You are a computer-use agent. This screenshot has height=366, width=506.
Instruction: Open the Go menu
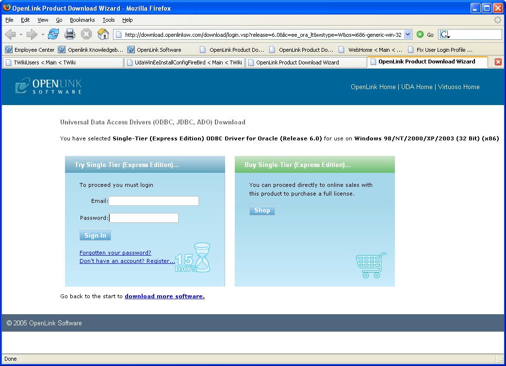point(59,20)
